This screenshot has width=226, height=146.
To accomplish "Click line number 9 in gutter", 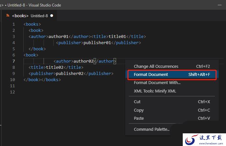I will coord(14,74).
